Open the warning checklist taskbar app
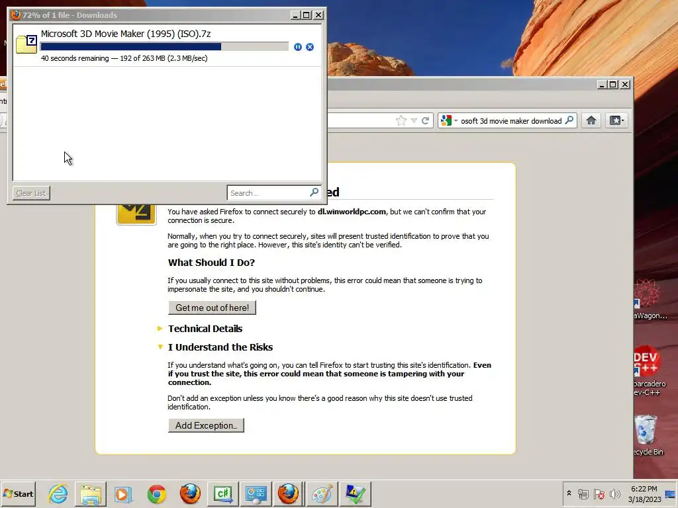The width and height of the screenshot is (678, 508). point(355,493)
